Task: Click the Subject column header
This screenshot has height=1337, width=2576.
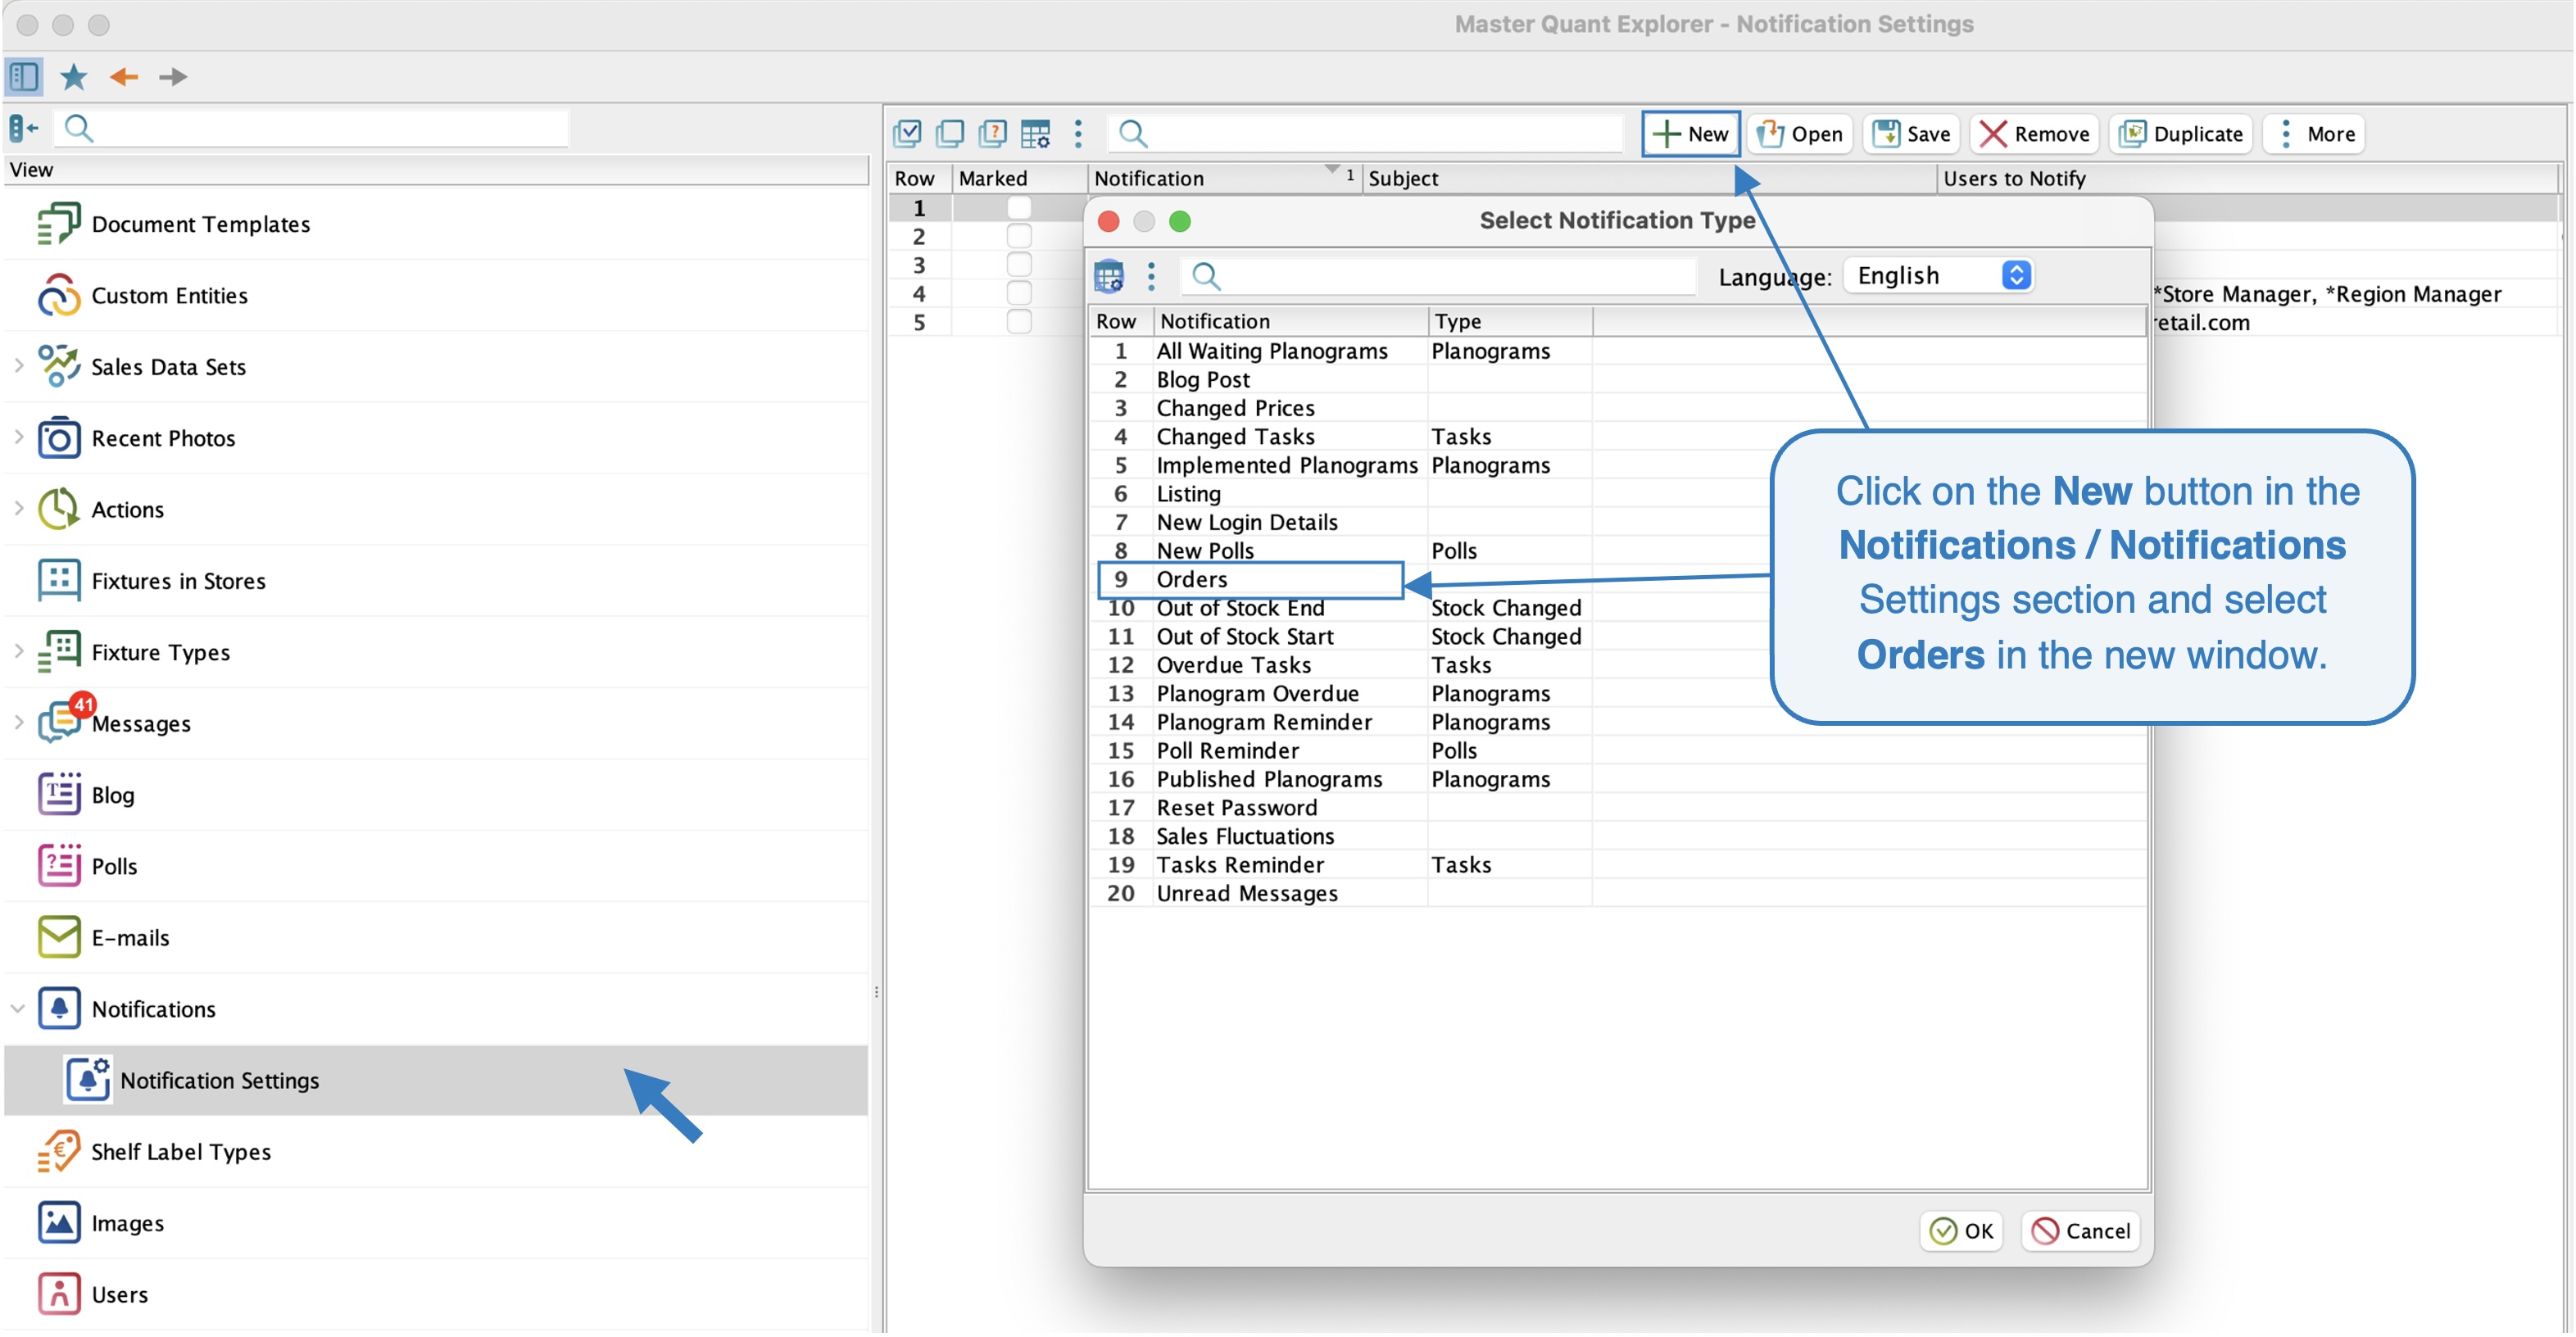Action: (x=1649, y=178)
